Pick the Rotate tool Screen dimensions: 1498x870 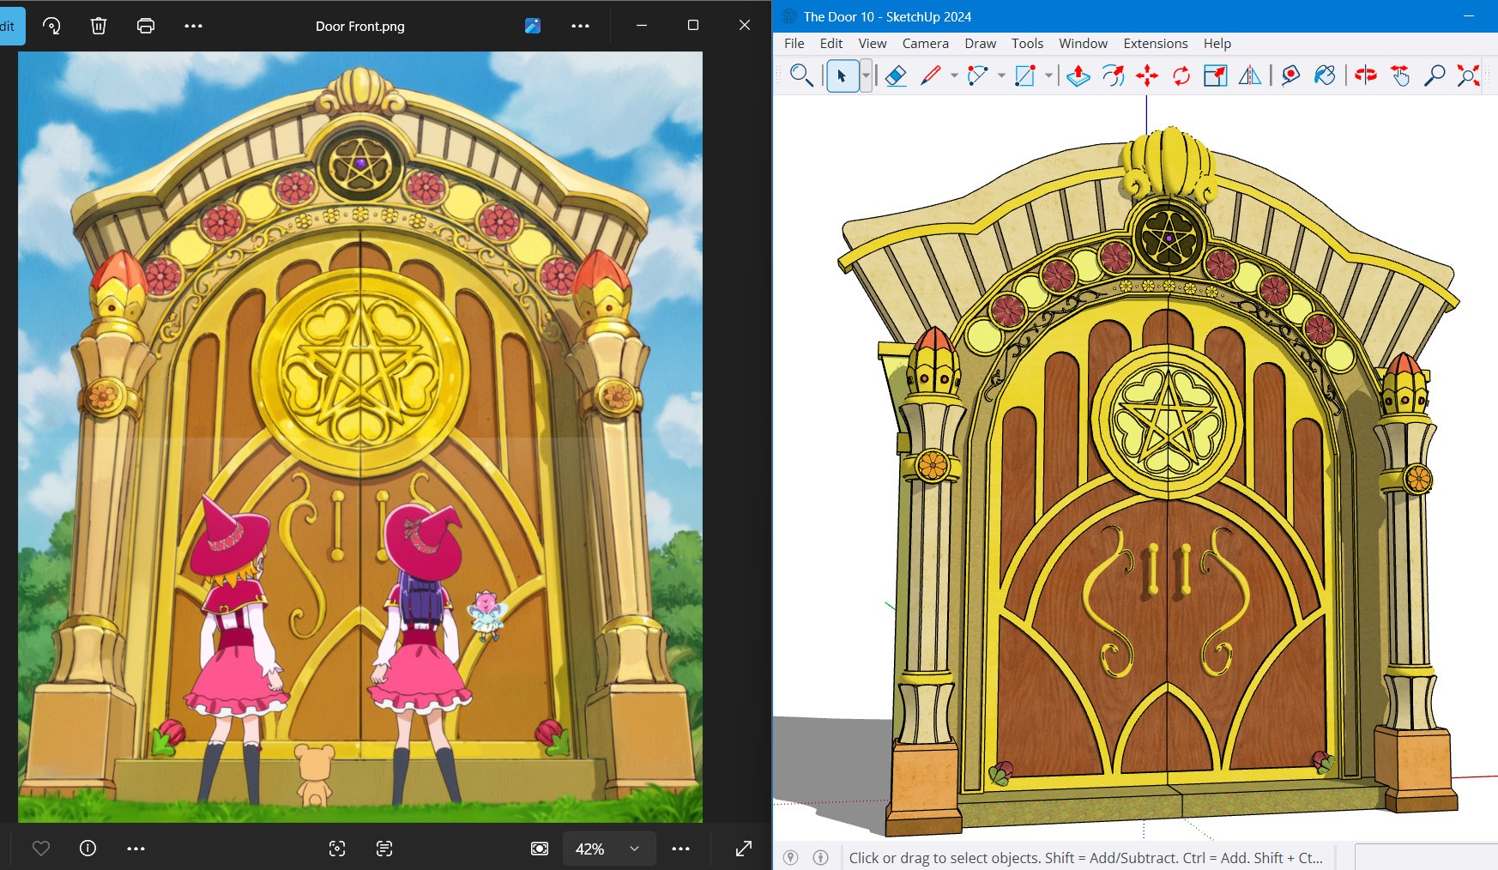point(1181,76)
